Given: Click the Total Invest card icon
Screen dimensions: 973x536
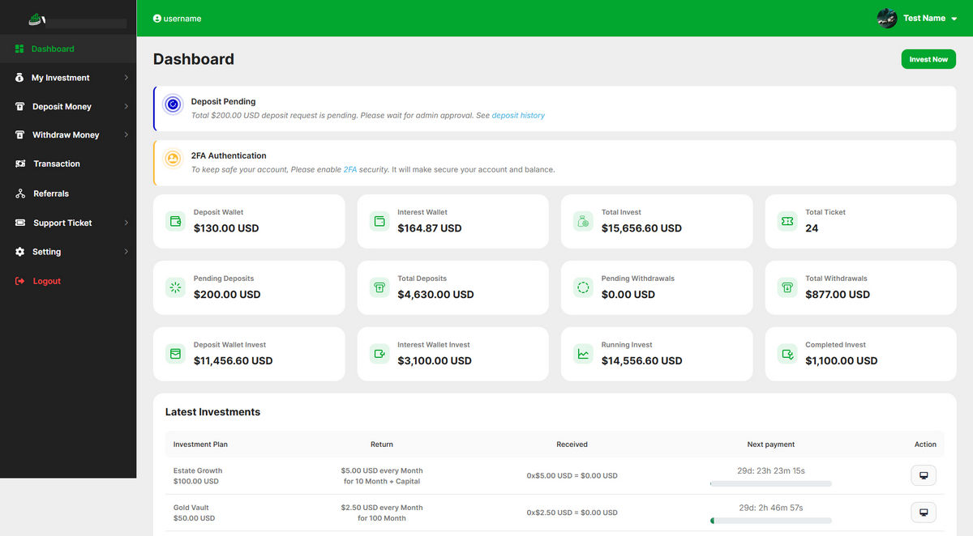Looking at the screenshot, I should (583, 221).
